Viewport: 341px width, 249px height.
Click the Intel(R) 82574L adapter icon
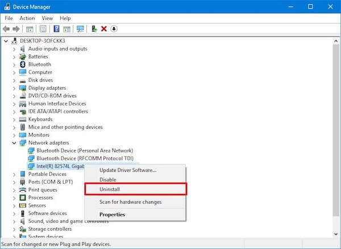pyautogui.click(x=31, y=166)
